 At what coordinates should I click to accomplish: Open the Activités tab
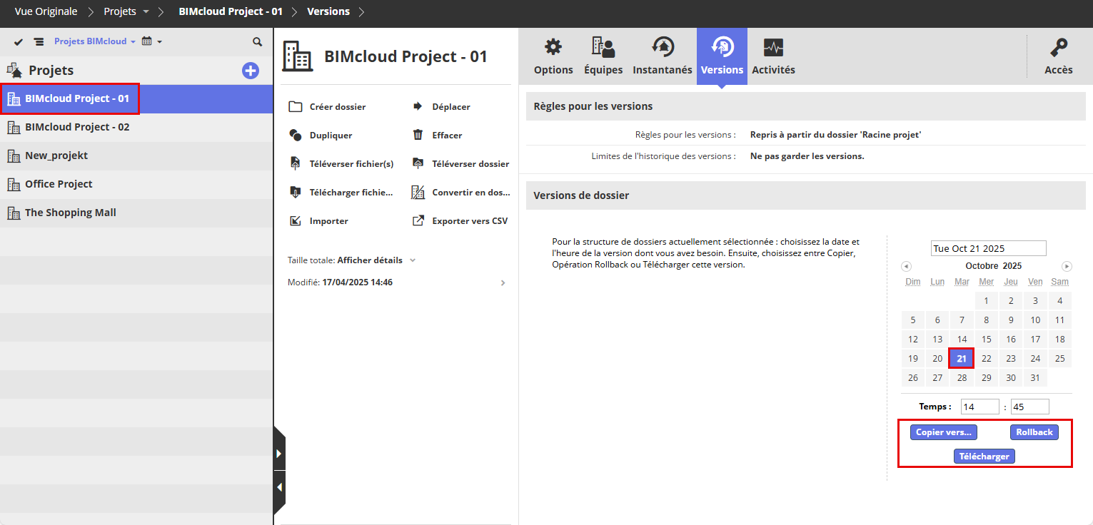[773, 56]
